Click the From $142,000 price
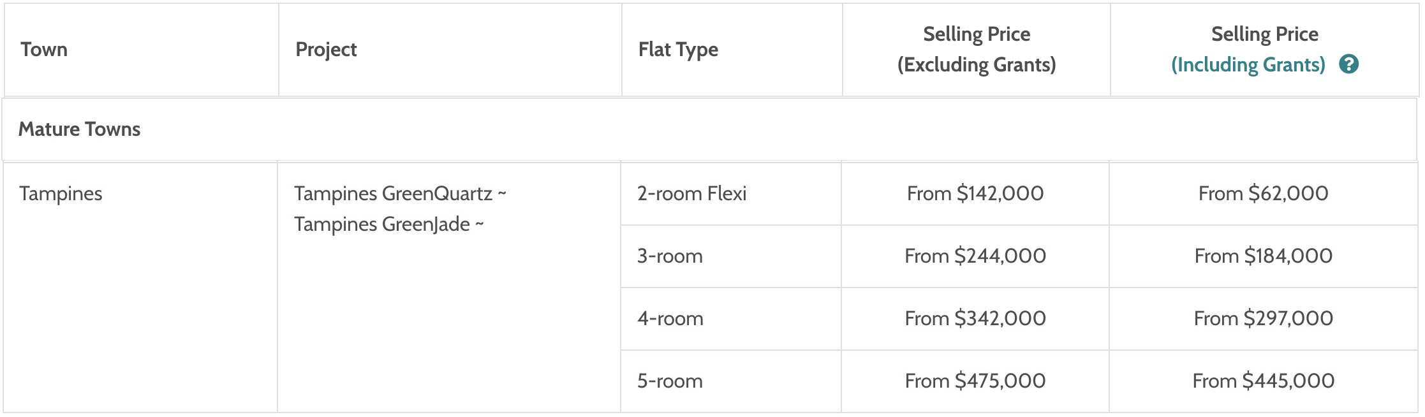The image size is (1425, 417). pyautogui.click(x=975, y=193)
